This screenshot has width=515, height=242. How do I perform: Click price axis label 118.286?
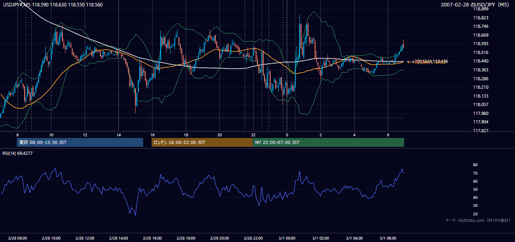tap(480, 79)
